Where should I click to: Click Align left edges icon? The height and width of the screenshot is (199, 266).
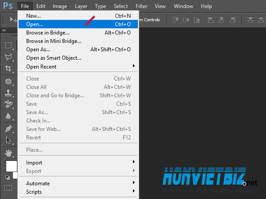pyautogui.click(x=211, y=20)
